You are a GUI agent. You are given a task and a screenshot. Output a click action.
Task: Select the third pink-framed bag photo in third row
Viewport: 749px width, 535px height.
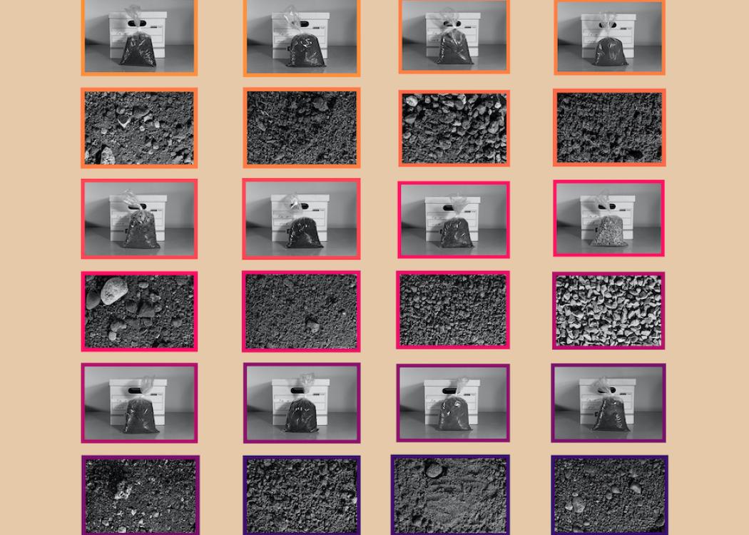click(454, 220)
